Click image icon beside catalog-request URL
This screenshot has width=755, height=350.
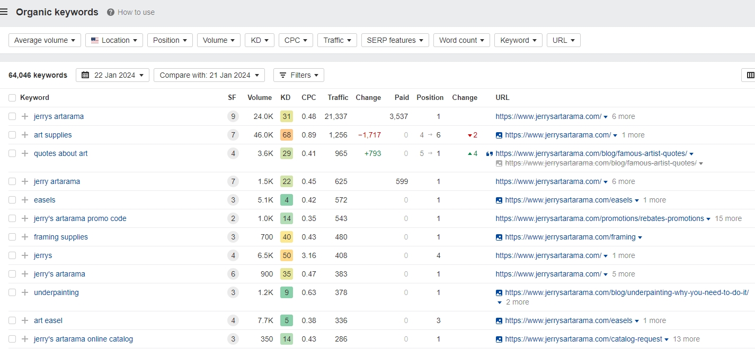[499, 339]
